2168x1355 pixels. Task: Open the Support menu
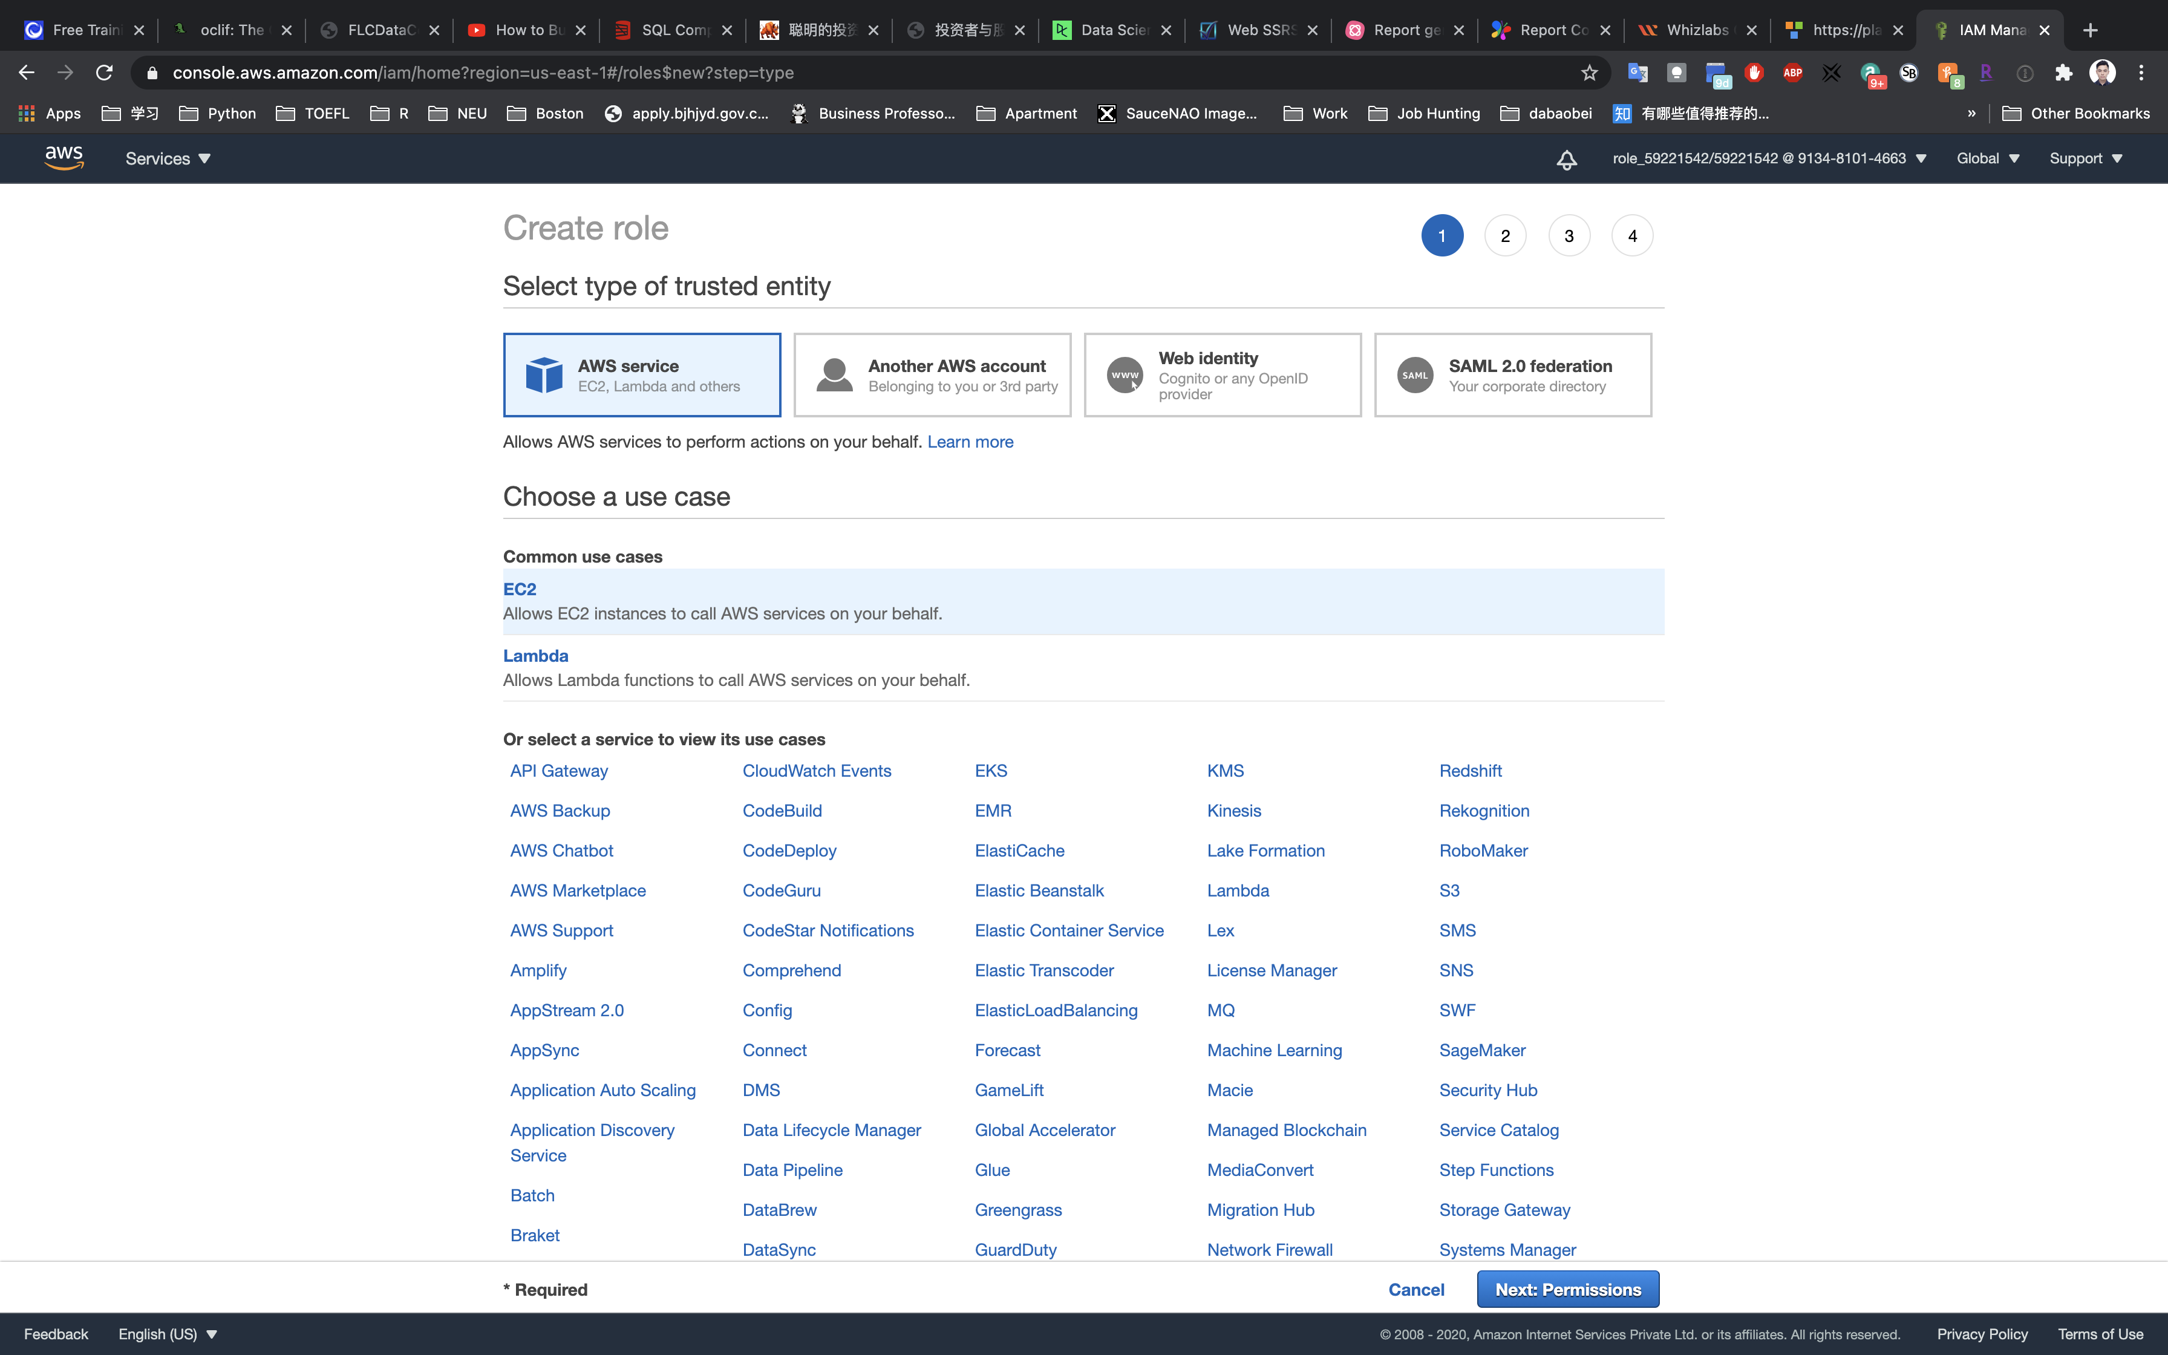tap(2086, 158)
